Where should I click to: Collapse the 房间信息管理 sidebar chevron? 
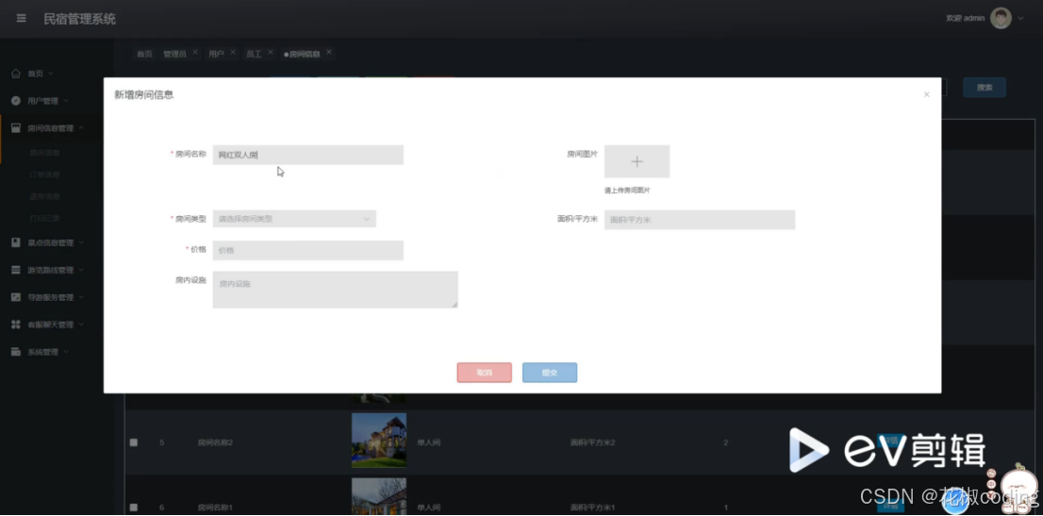(81, 128)
